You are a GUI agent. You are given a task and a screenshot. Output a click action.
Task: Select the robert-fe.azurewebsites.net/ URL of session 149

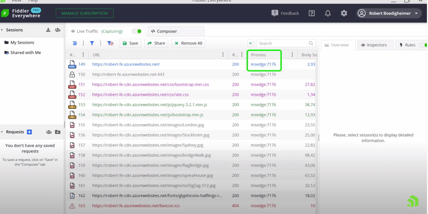pyautogui.click(x=126, y=64)
